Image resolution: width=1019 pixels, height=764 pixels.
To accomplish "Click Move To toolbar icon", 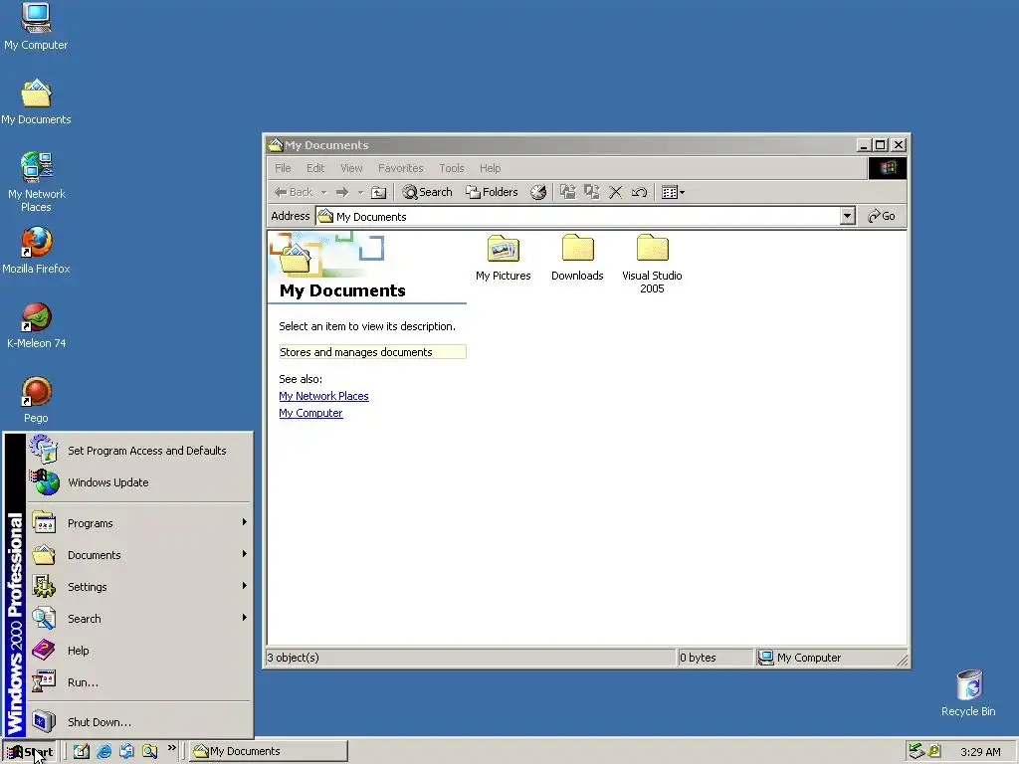I will [568, 192].
